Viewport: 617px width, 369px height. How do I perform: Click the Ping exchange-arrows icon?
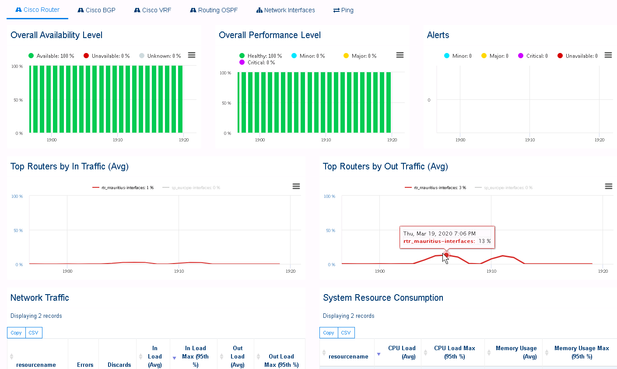(x=334, y=10)
